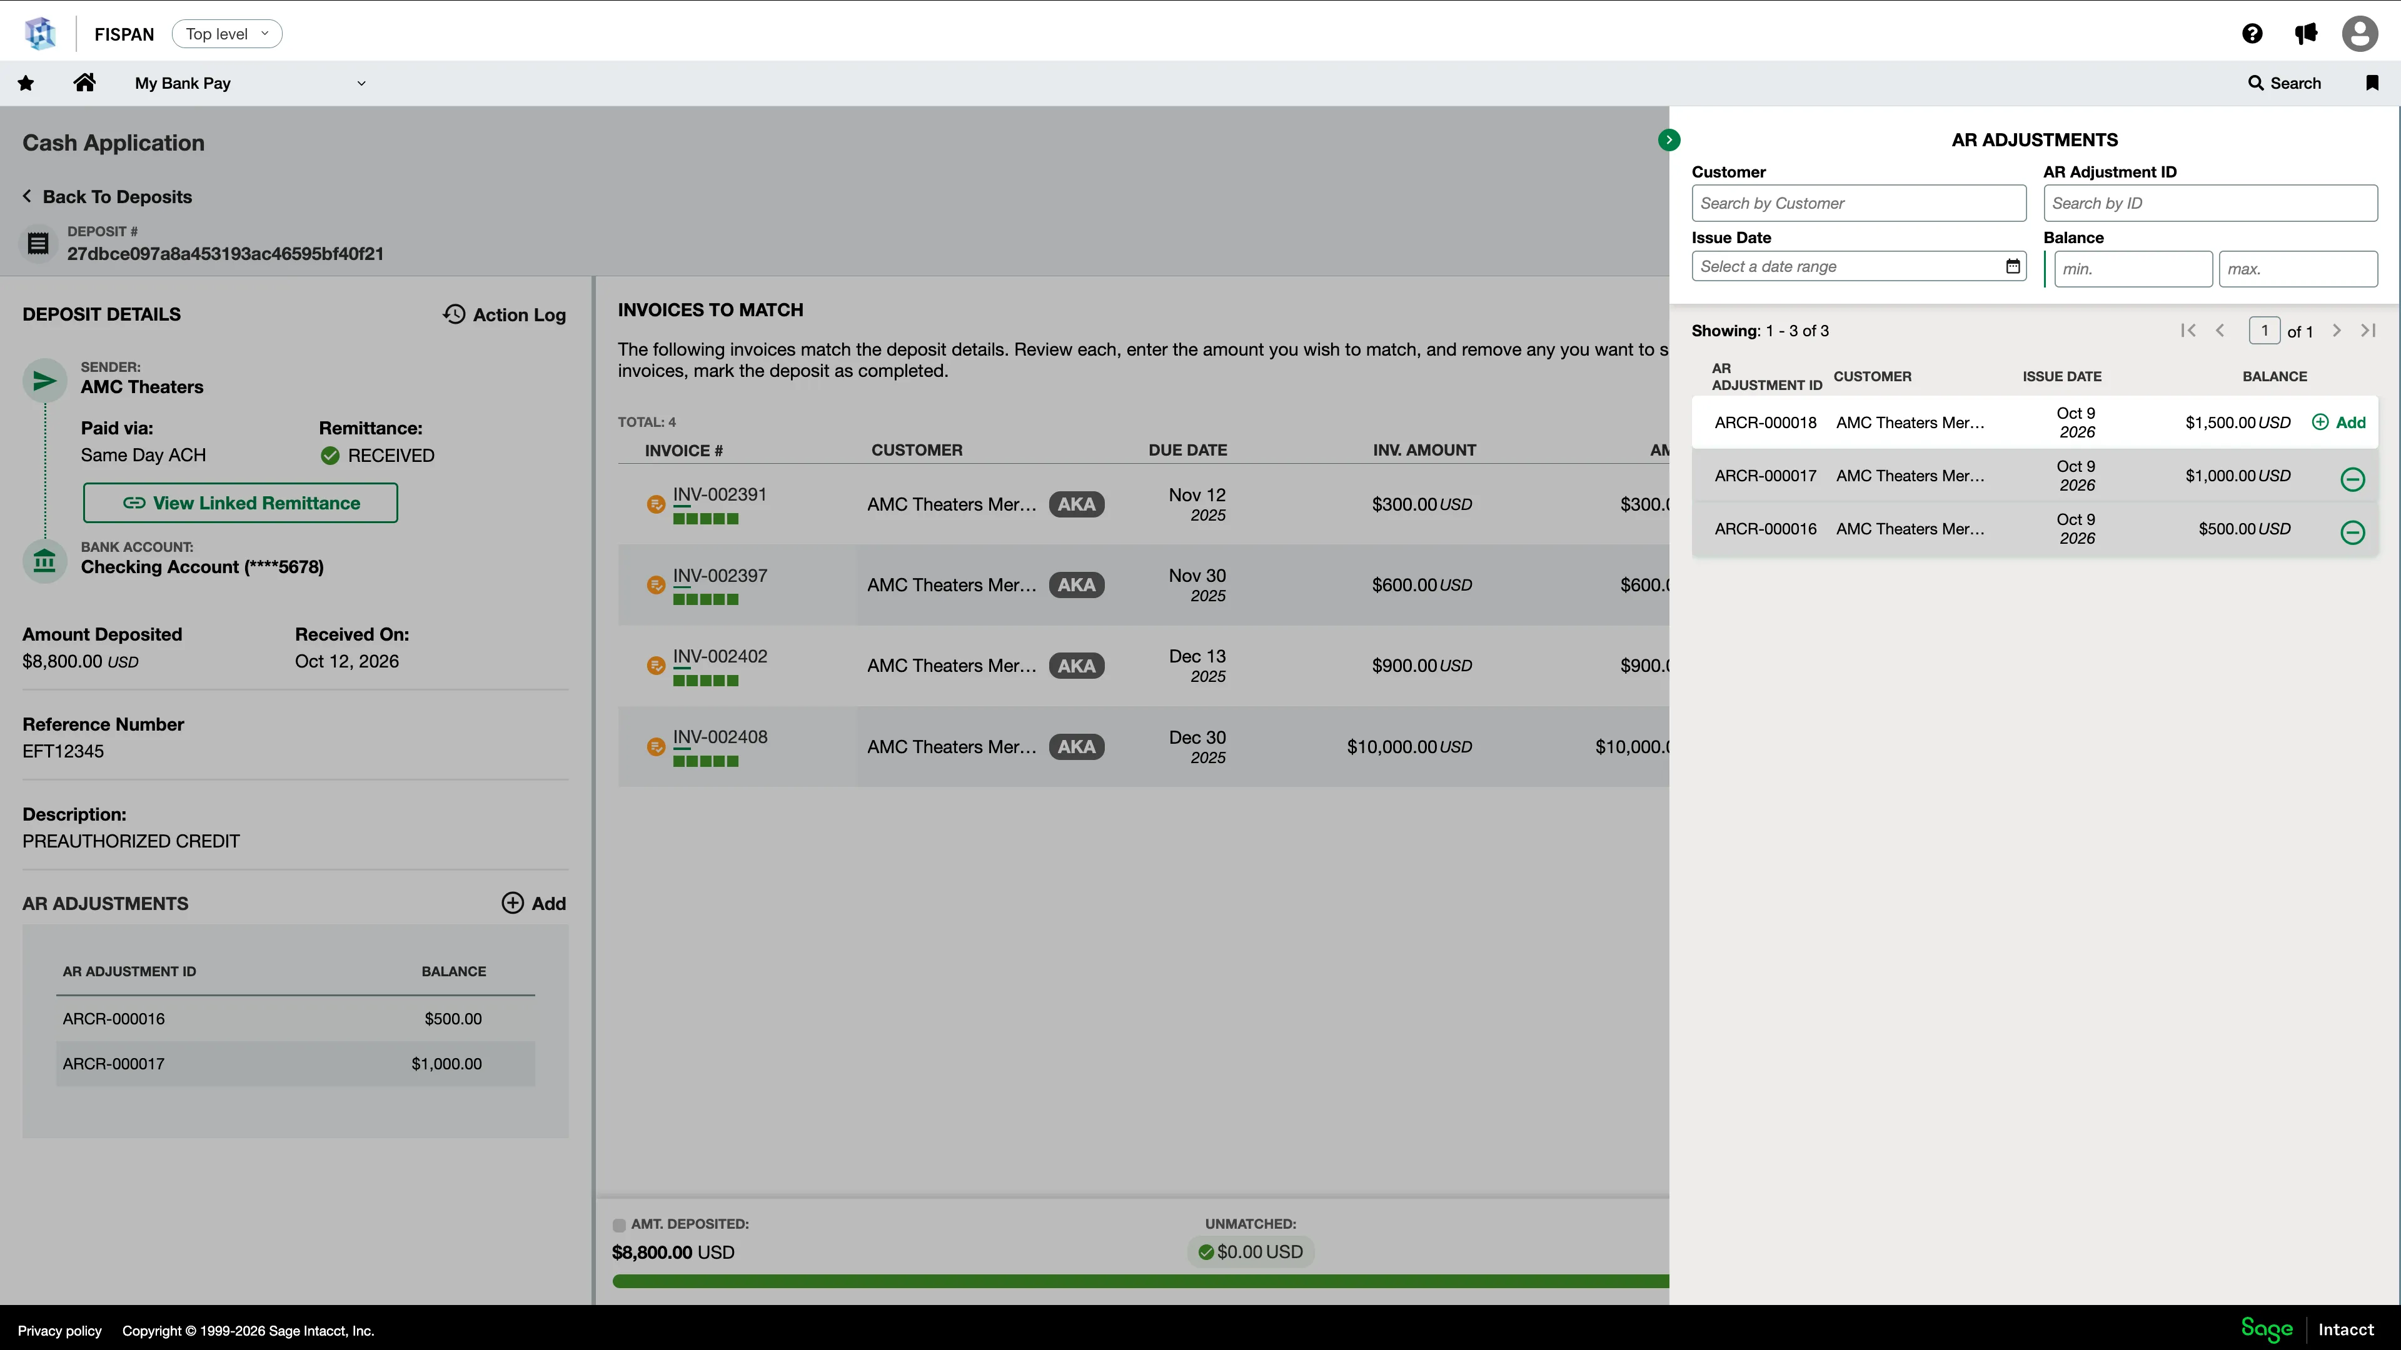Open the Issue Date calendar icon

(2013, 266)
